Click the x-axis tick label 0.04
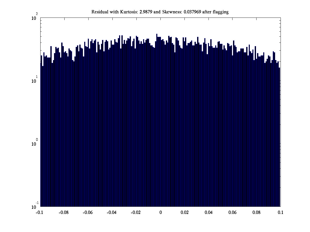The image size is (310, 232). [x=208, y=213]
